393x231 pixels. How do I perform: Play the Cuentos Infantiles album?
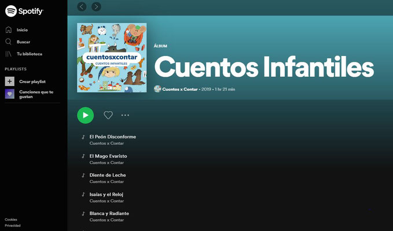click(x=86, y=115)
